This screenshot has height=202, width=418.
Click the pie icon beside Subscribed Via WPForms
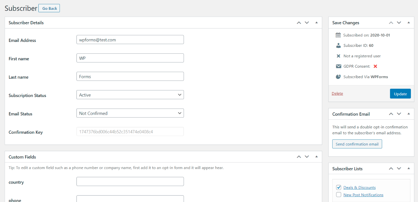click(338, 77)
